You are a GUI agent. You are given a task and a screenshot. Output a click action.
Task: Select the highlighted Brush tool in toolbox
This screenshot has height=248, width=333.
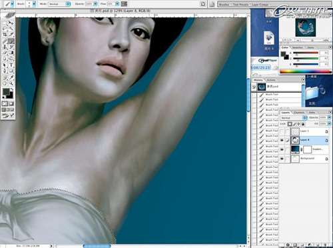pyautogui.click(x=11, y=41)
